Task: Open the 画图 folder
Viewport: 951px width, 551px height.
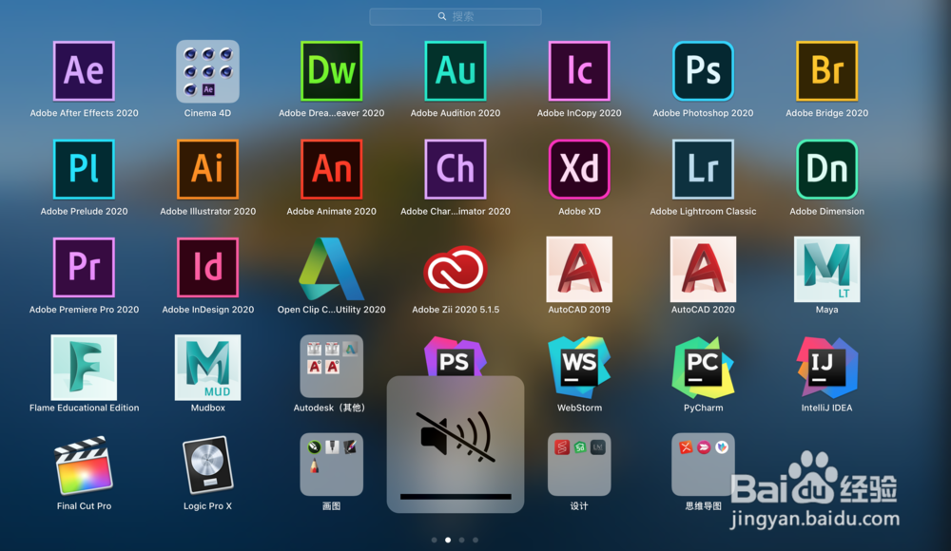Action: click(331, 465)
